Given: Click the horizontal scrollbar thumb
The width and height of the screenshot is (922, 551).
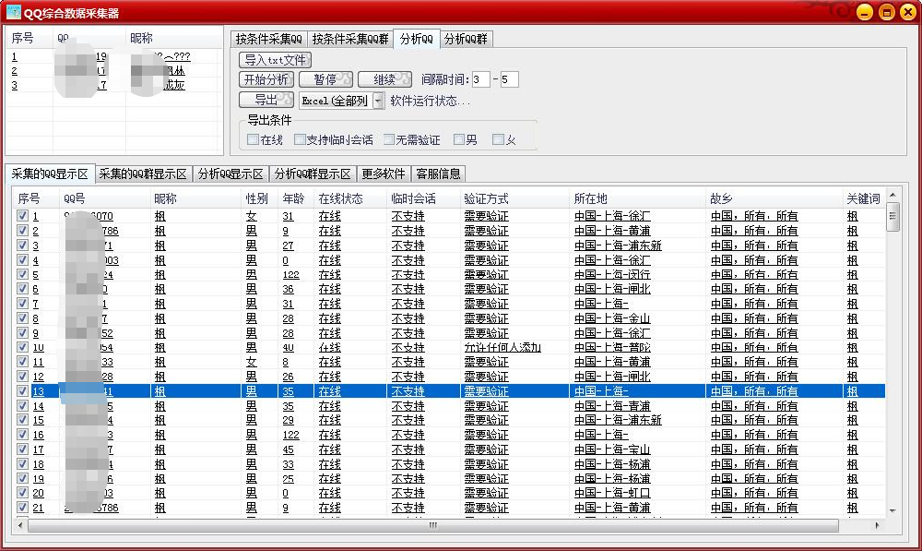Looking at the screenshot, I should click(x=433, y=525).
